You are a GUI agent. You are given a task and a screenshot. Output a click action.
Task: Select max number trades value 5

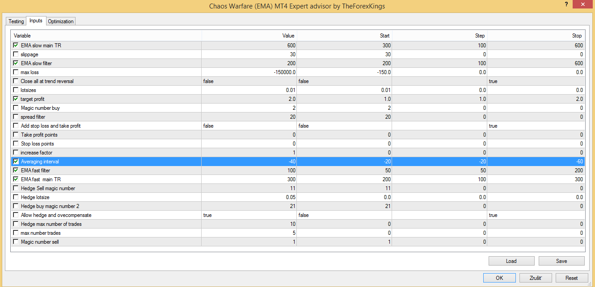249,233
